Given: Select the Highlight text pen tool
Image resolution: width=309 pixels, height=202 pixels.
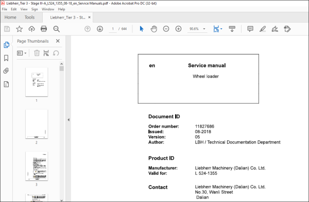Looking at the screenshot, I should pyautogui.click(x=263, y=29).
